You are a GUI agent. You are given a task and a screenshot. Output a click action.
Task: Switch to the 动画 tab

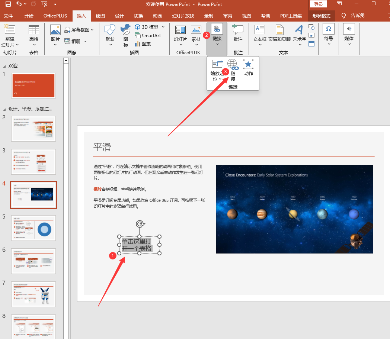point(157,16)
